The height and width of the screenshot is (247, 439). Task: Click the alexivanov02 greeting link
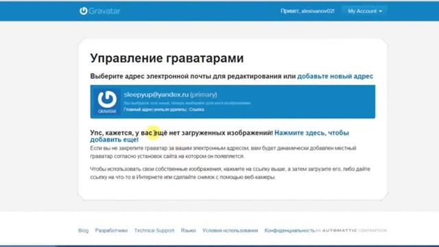click(307, 11)
